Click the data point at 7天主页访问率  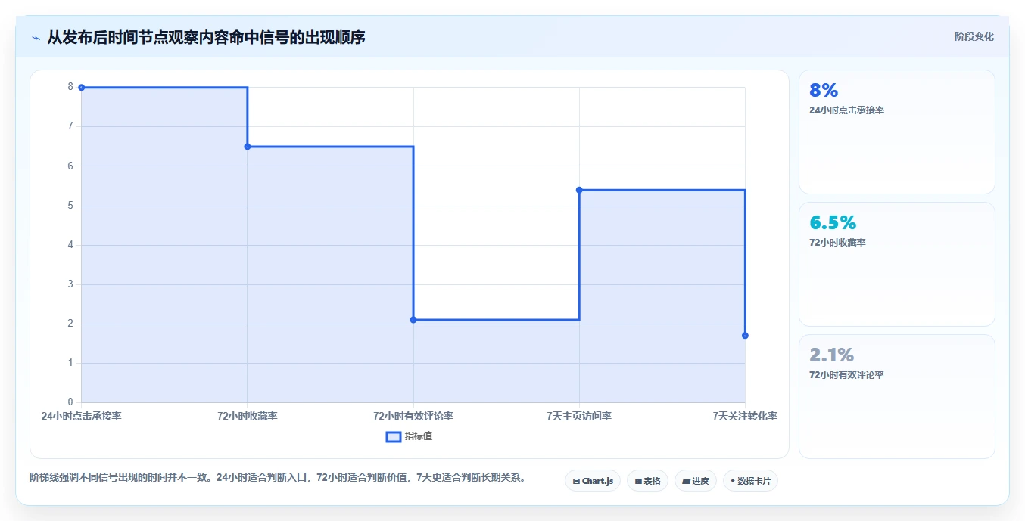pyautogui.click(x=579, y=190)
